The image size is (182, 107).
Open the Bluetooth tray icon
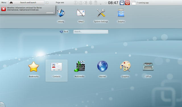click(90, 3)
